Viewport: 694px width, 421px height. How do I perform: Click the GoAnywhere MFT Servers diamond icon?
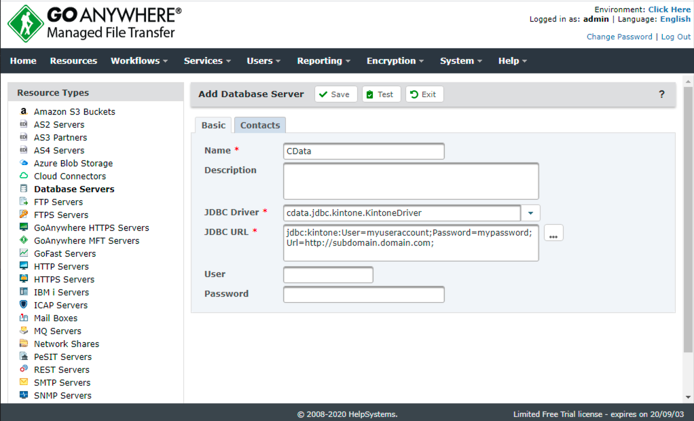[24, 240]
